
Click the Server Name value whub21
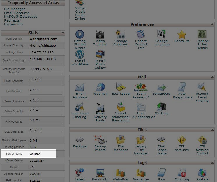pos(36,154)
